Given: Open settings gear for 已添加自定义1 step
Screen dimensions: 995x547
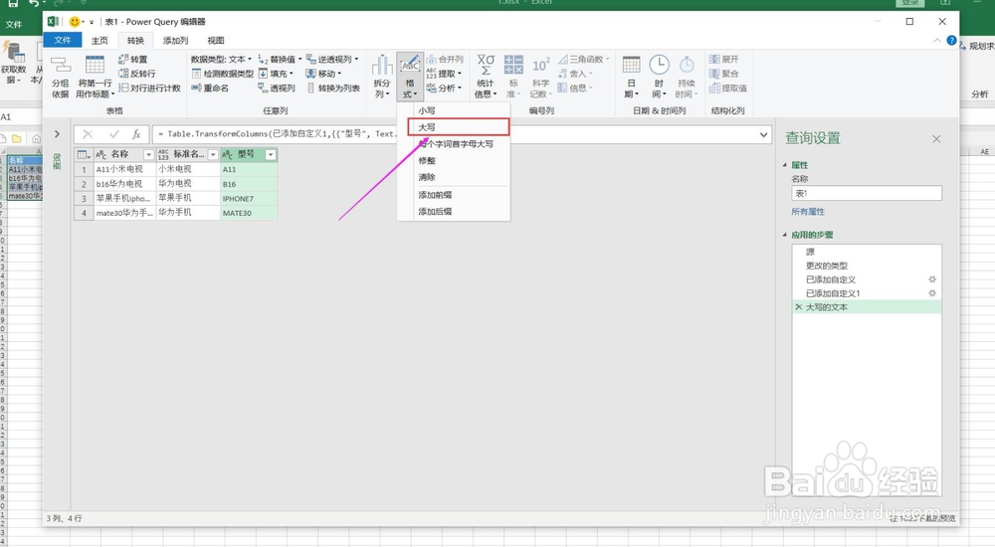Looking at the screenshot, I should [x=932, y=293].
